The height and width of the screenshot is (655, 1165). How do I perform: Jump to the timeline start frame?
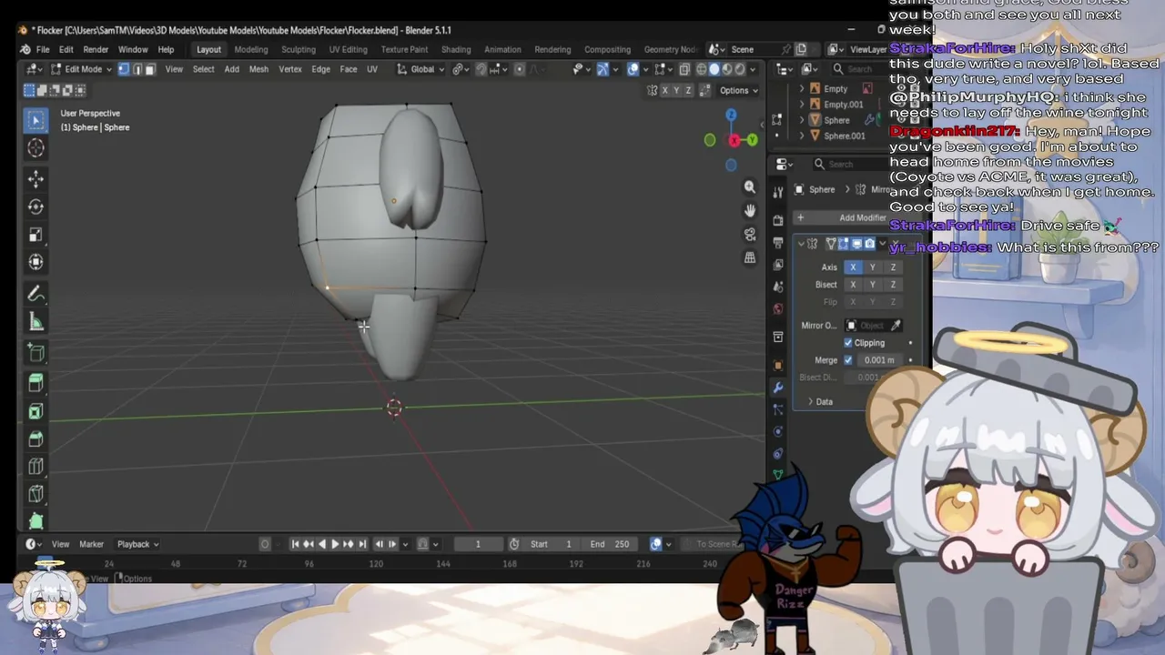pos(295,544)
